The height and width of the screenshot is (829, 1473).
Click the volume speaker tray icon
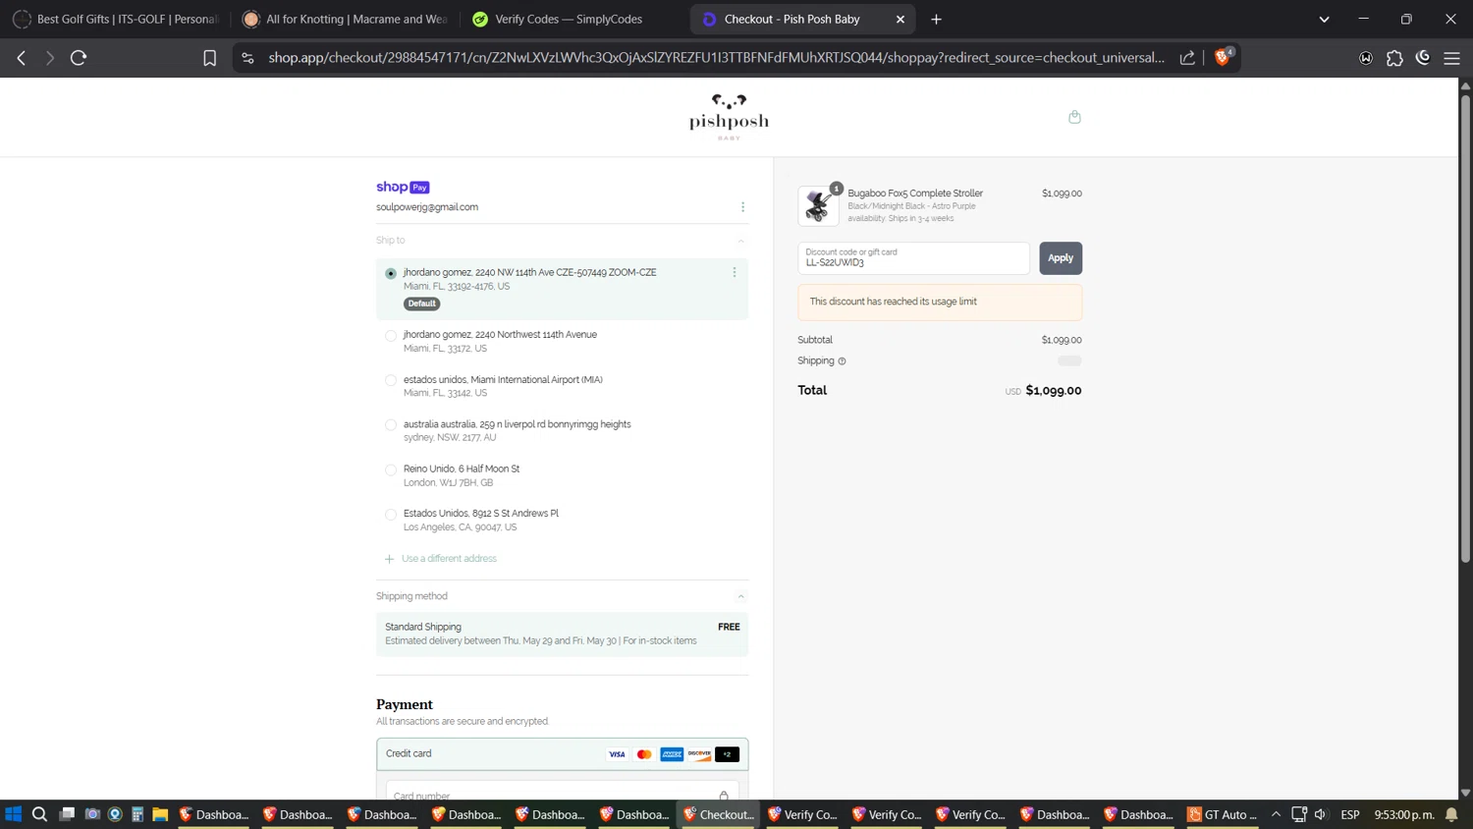point(1321,814)
